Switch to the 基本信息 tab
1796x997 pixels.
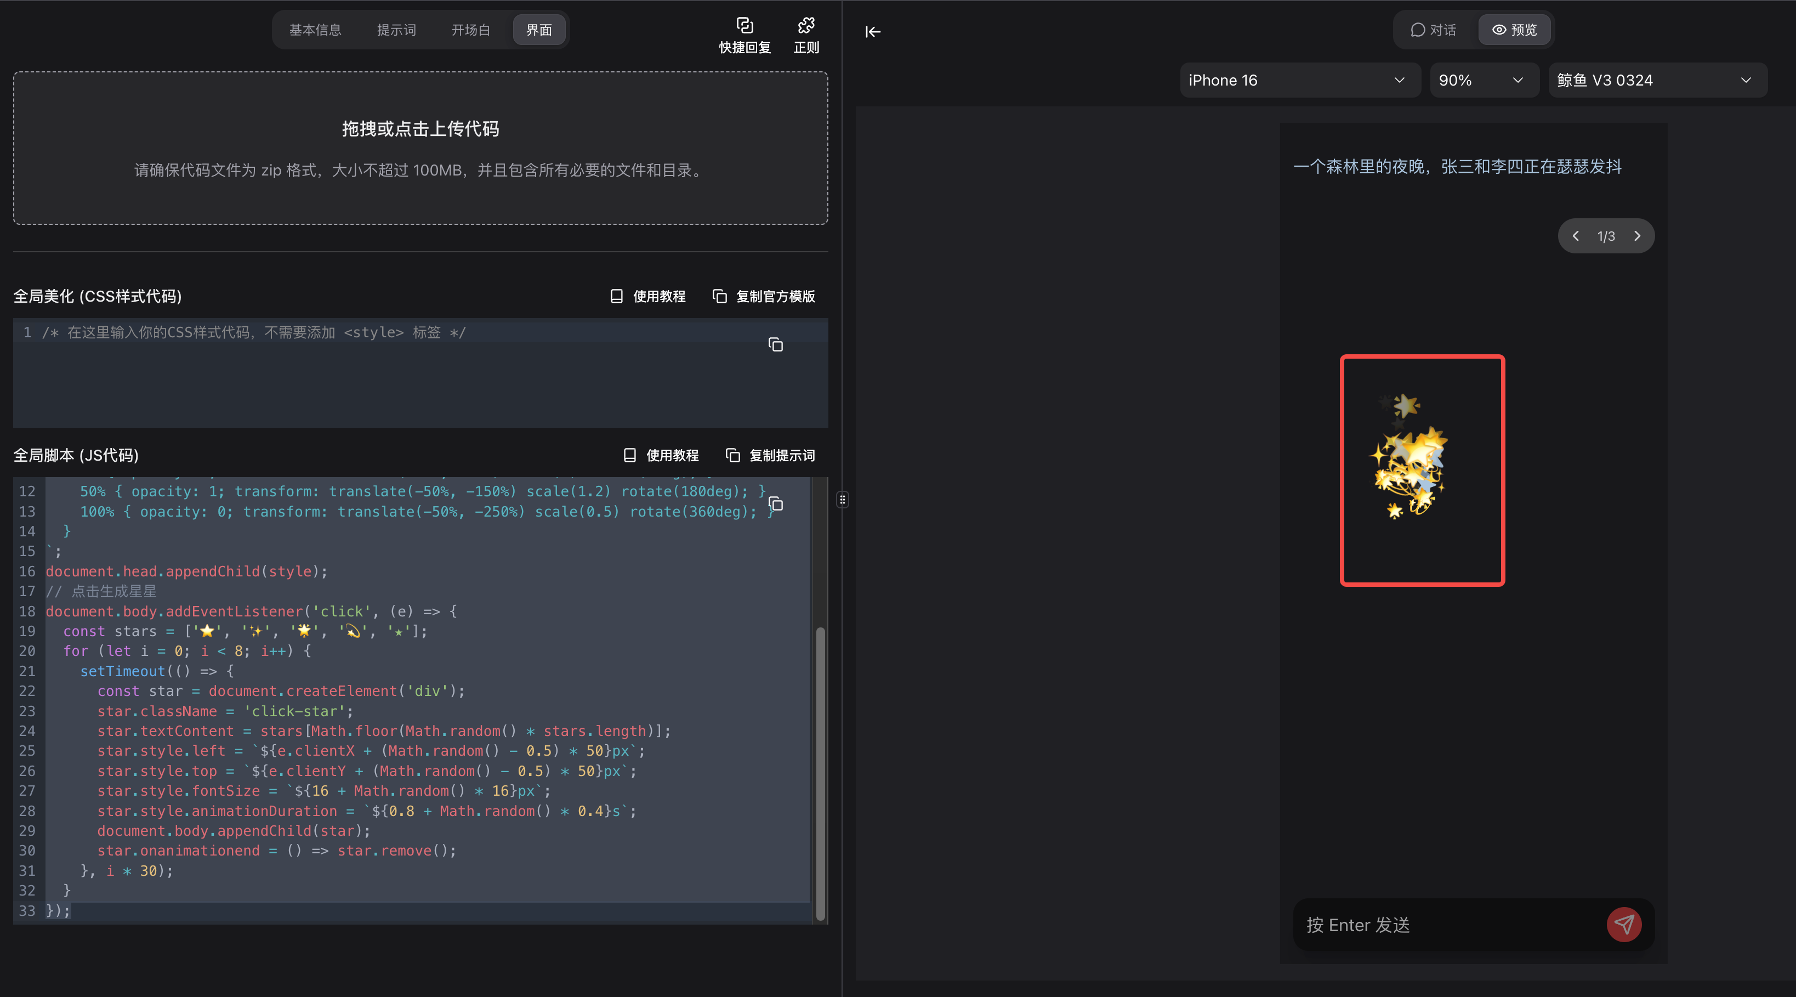315,30
